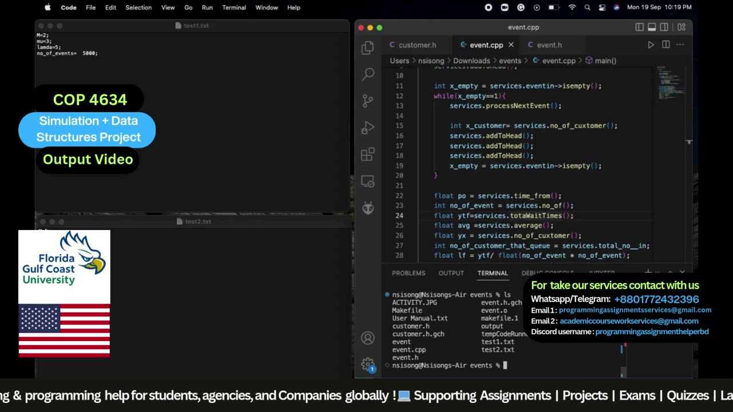Open the Window menu
This screenshot has width=733, height=412.
[266, 7]
